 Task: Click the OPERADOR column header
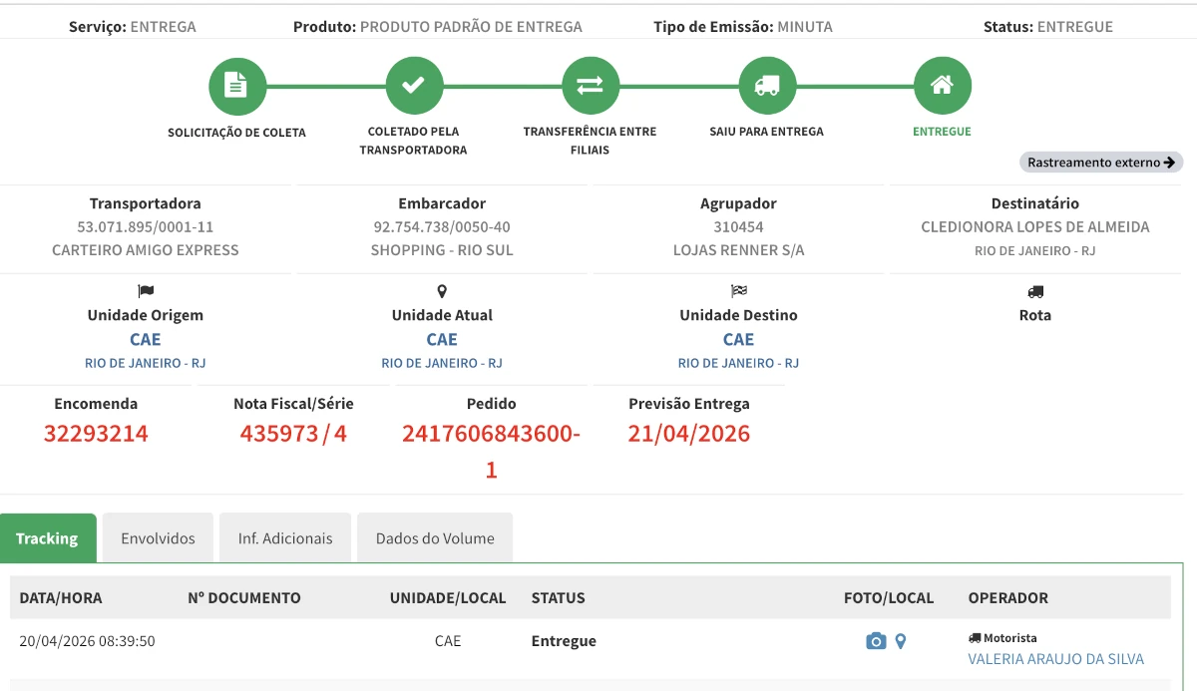click(1008, 598)
